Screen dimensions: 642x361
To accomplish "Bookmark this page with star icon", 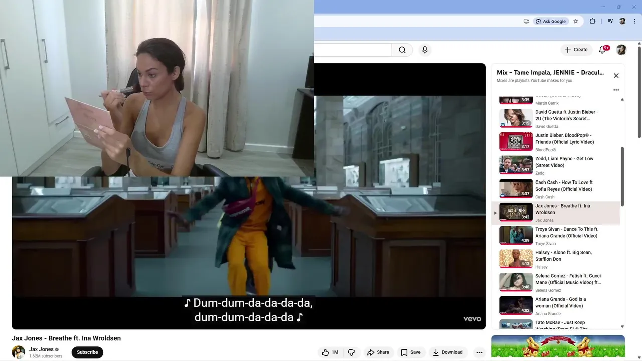I will pyautogui.click(x=576, y=21).
